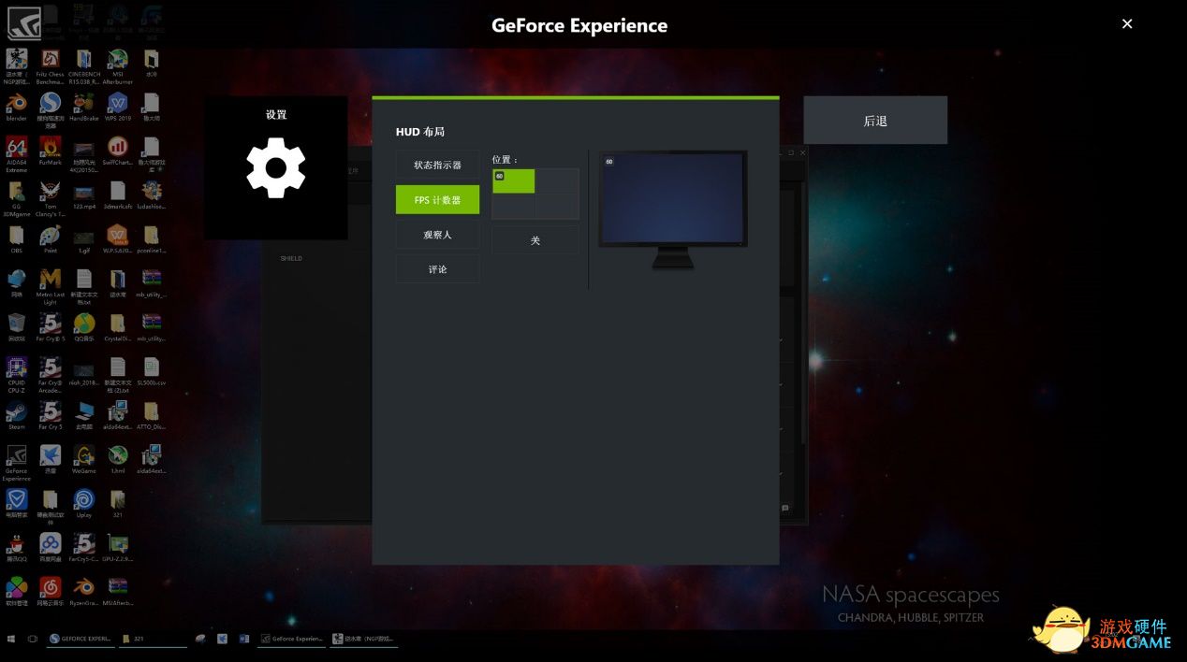
Task: Select 腾讯QQ penguin desktop icon
Action: point(17,548)
